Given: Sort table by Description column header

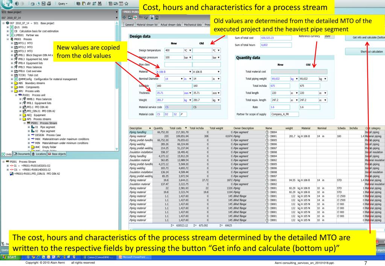Looking at the screenshot, I should [x=140, y=128].
